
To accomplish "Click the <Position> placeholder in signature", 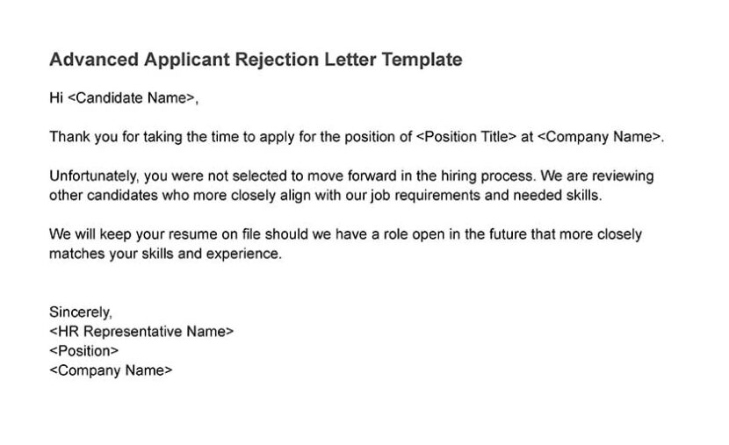I will click(x=83, y=351).
